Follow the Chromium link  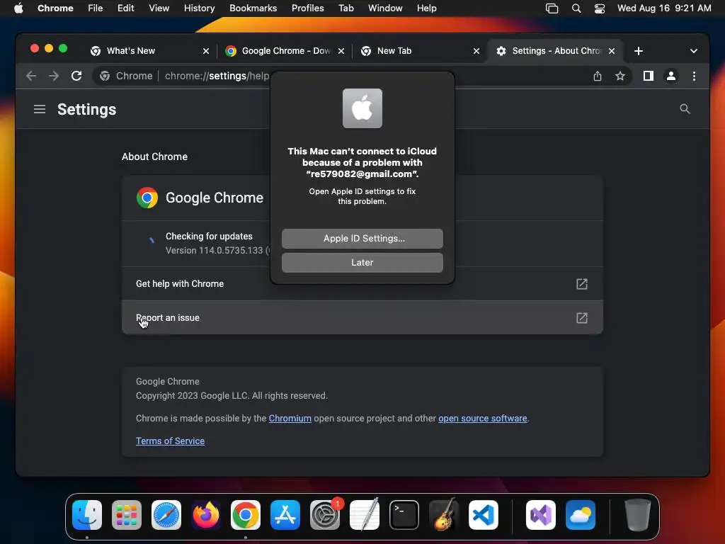click(290, 418)
